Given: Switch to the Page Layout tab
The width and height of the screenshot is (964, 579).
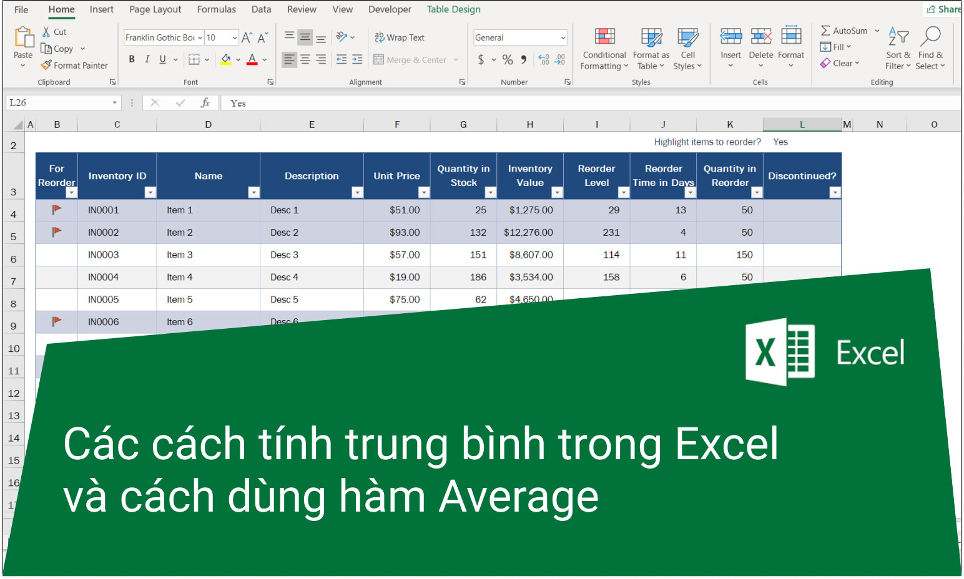Looking at the screenshot, I should 155,9.
